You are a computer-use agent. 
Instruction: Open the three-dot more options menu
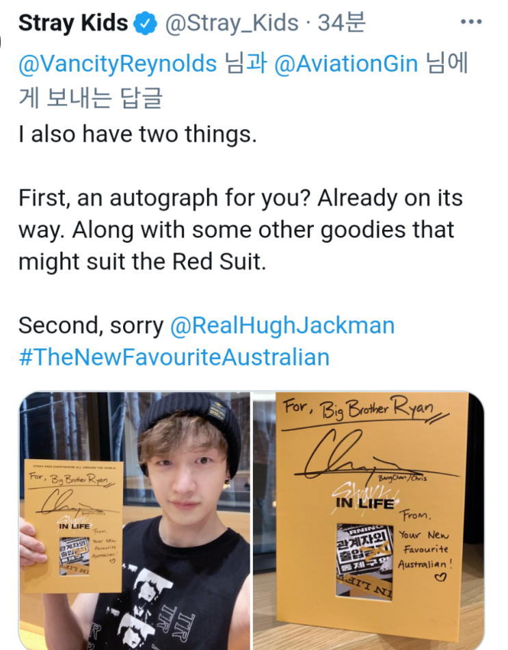click(x=471, y=22)
